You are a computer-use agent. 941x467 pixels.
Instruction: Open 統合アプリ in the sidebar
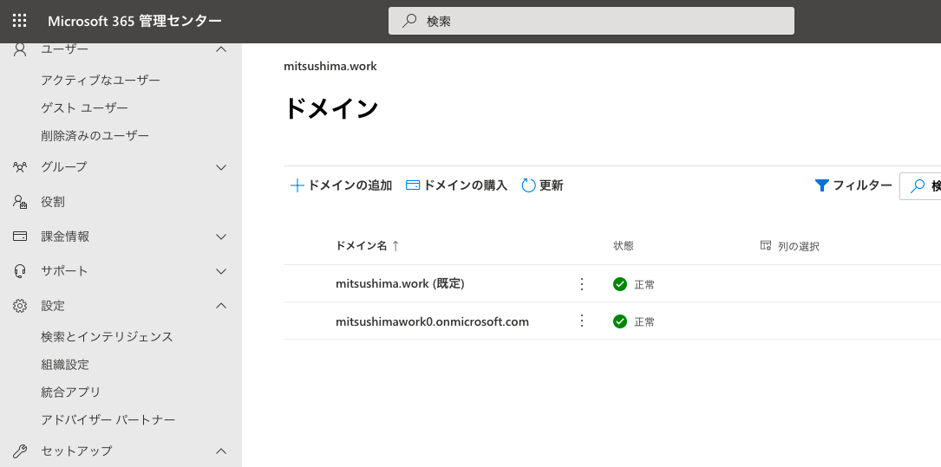pos(71,392)
